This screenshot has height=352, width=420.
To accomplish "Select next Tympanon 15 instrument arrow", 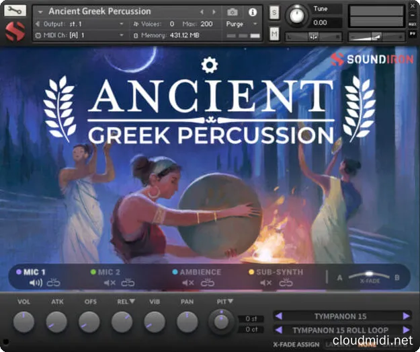I will click(406, 316).
